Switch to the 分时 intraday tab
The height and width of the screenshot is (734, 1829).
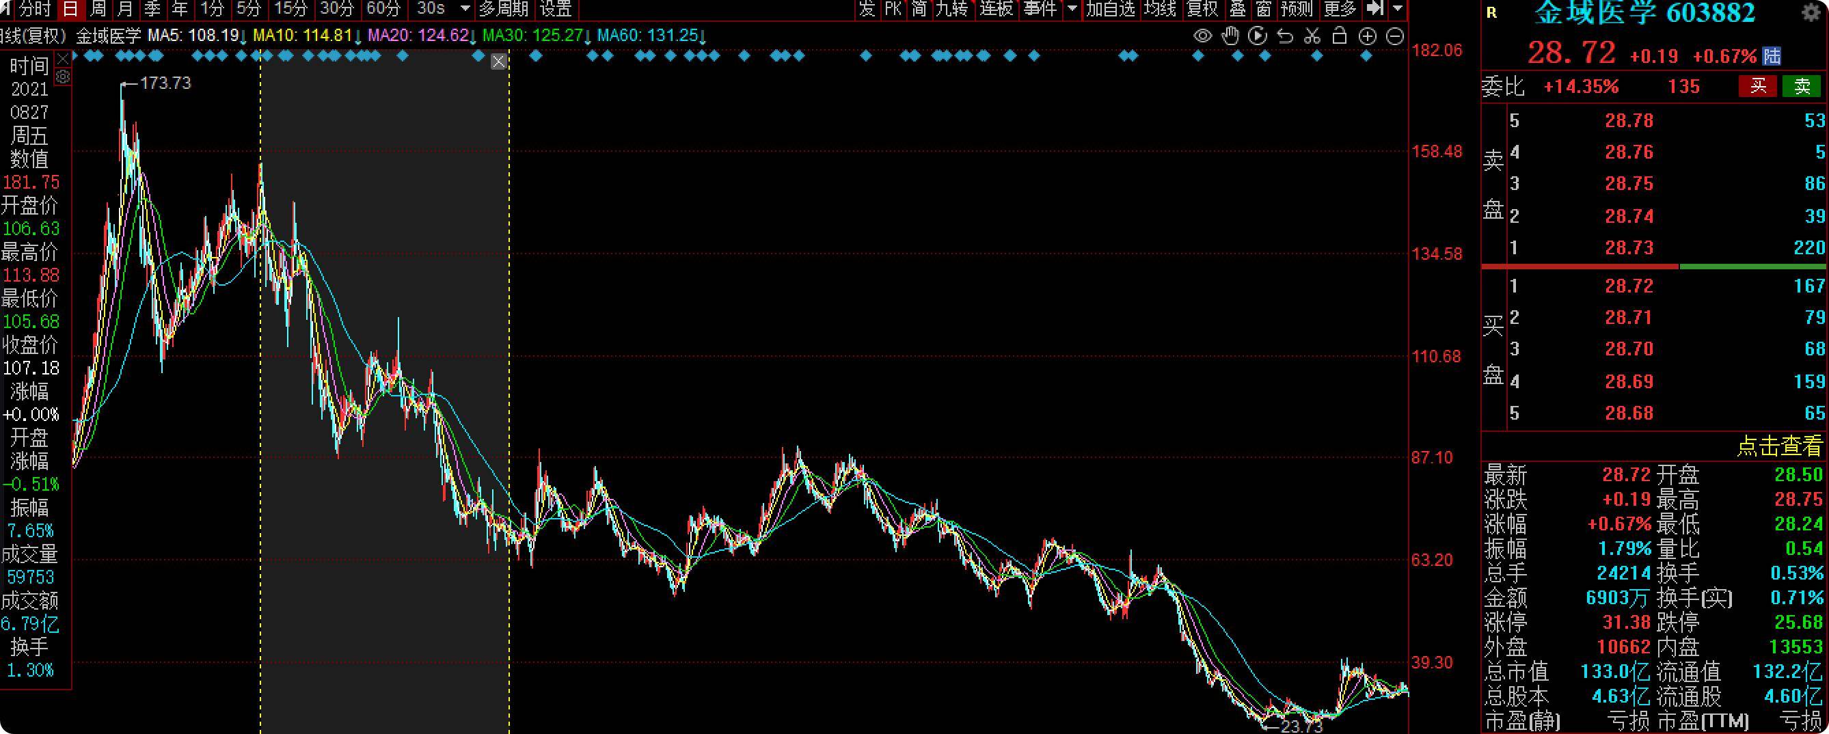35,10
